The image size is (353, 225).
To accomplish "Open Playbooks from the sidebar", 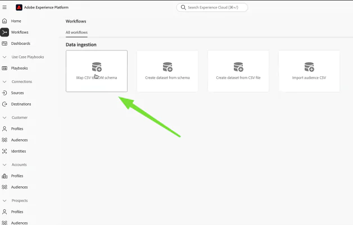I will click(x=19, y=68).
